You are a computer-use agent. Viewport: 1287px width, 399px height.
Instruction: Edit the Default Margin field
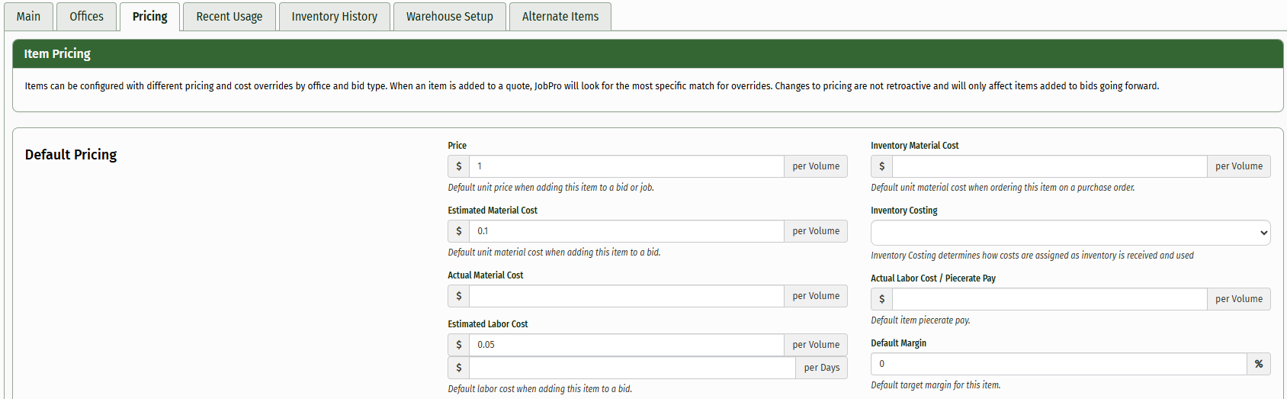pos(1058,364)
